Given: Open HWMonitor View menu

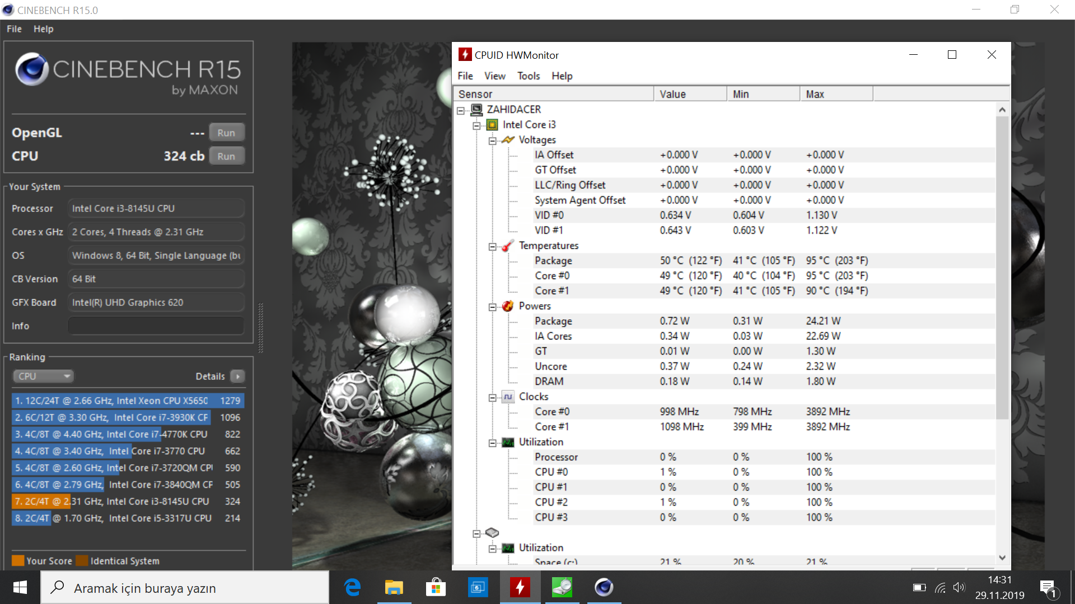Looking at the screenshot, I should point(495,76).
